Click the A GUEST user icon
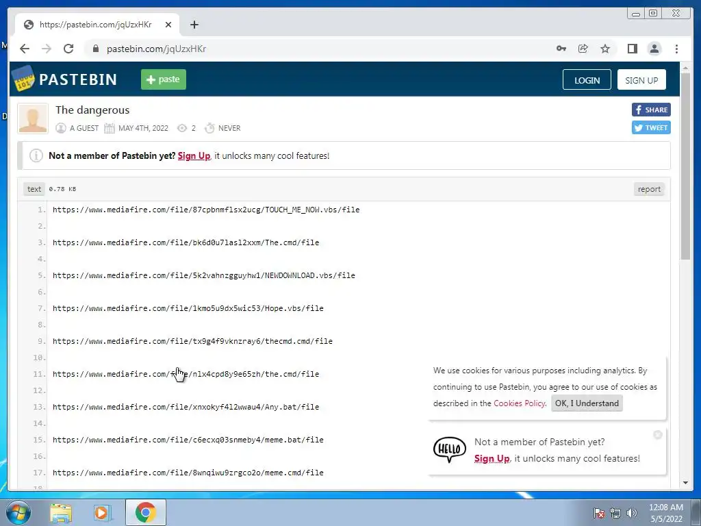The height and width of the screenshot is (526, 701). click(x=61, y=128)
